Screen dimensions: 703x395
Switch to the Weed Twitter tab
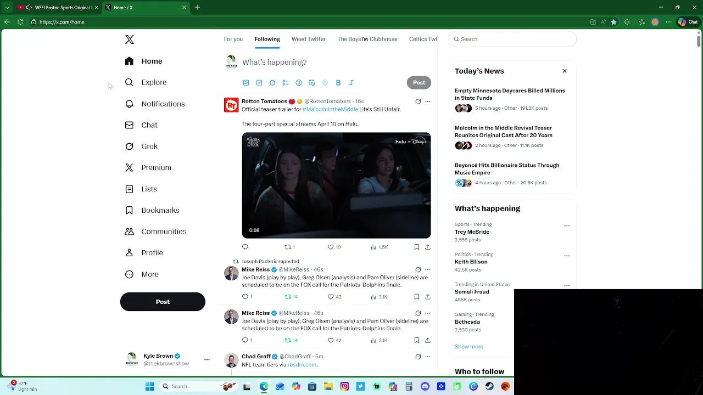click(x=309, y=39)
